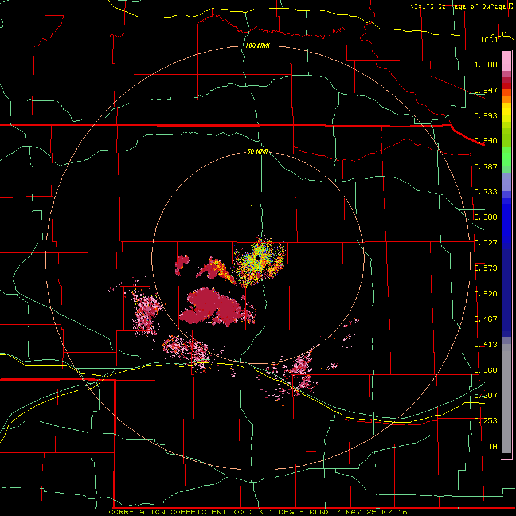Click the TH label on the scale

pyautogui.click(x=492, y=447)
